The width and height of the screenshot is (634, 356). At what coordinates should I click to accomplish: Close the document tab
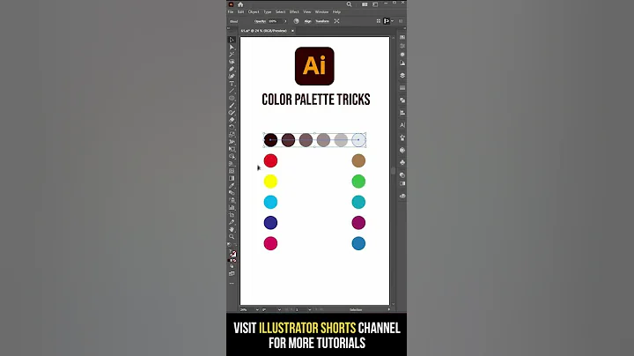point(292,31)
